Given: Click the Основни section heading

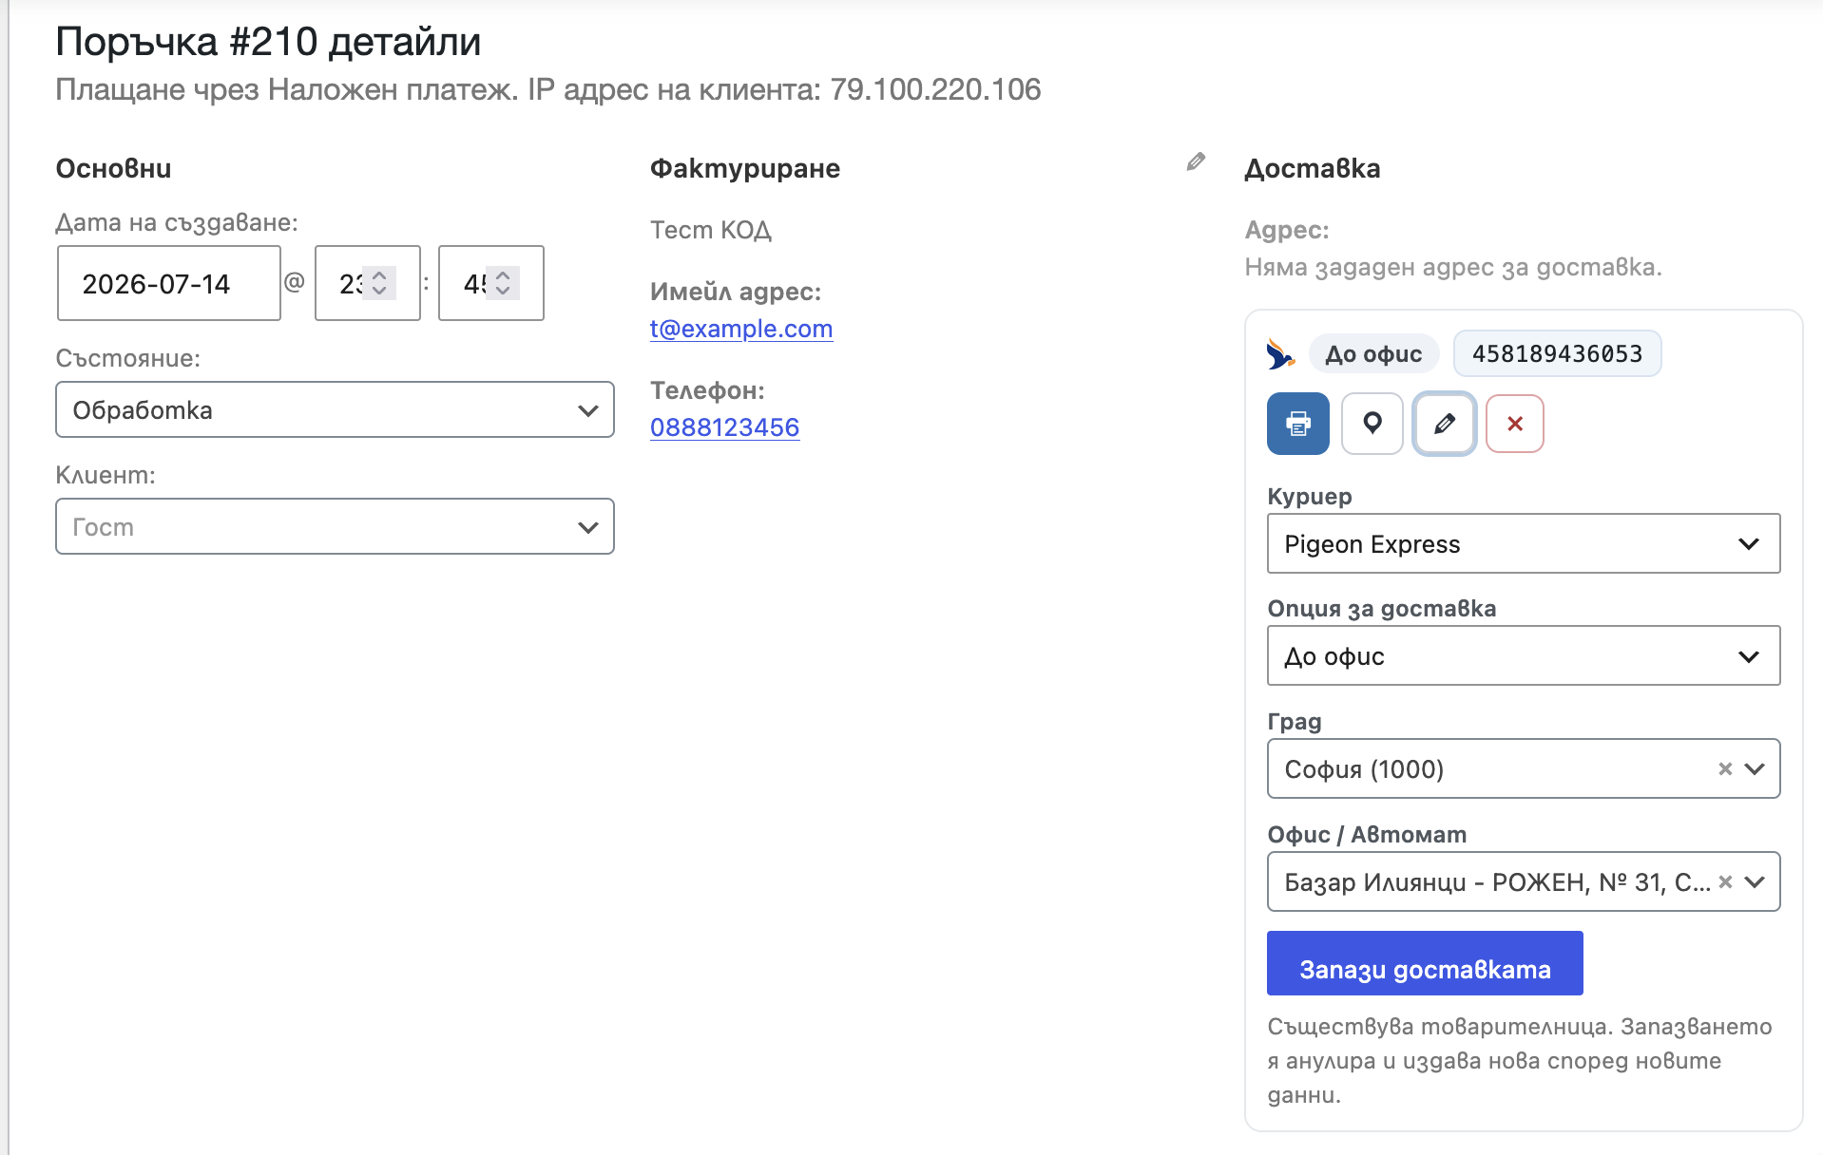Looking at the screenshot, I should pos(113,168).
